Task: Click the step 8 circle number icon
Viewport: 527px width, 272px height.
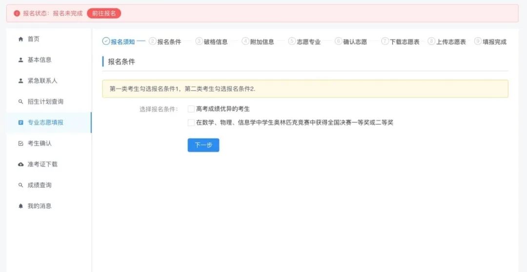Action: [431, 41]
